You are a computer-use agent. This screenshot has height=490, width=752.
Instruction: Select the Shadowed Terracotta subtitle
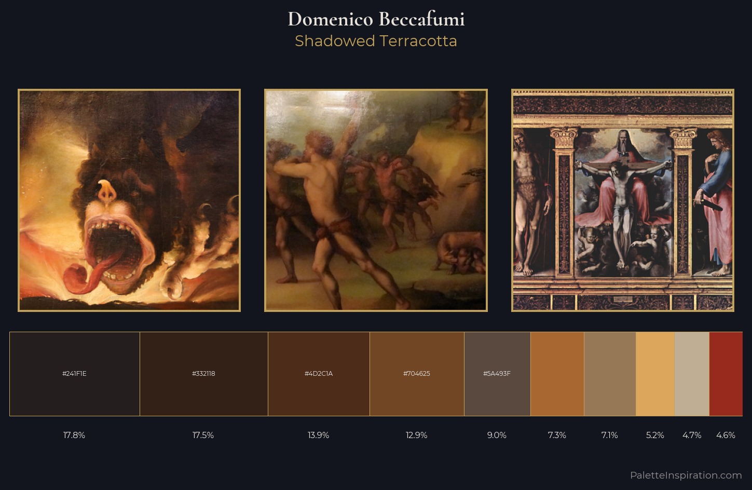[x=376, y=41]
